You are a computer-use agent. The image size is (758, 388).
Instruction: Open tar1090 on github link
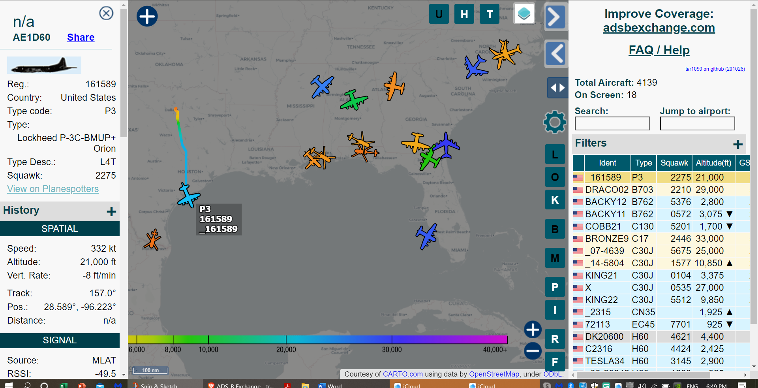point(715,69)
